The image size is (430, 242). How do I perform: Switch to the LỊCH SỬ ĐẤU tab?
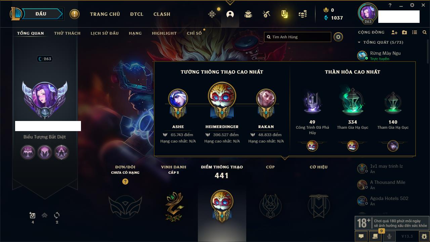(104, 33)
